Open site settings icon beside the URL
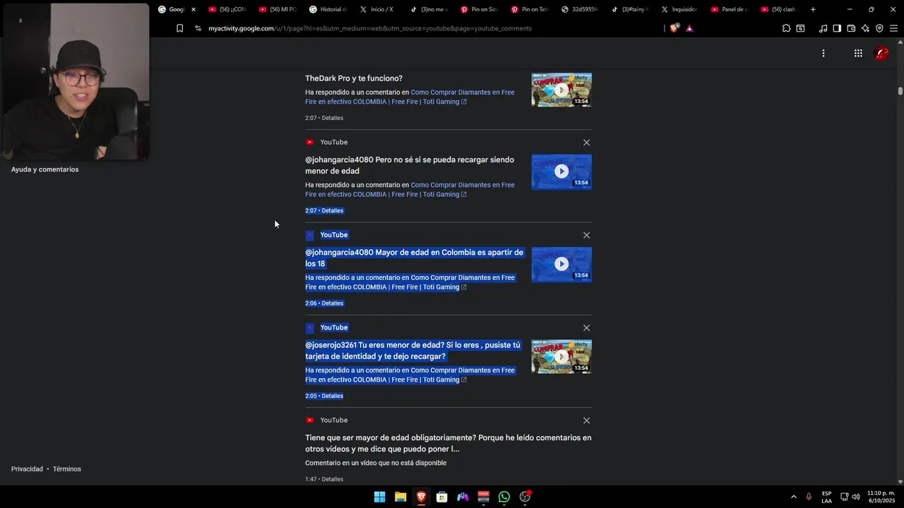Screen dimensions: 904x508 198,28
